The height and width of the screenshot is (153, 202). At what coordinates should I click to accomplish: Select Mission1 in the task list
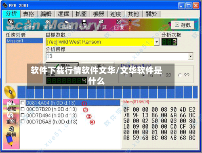click(x=25, y=41)
